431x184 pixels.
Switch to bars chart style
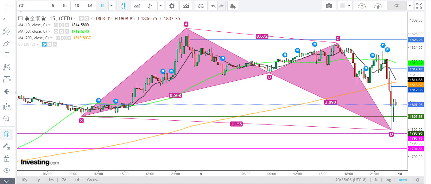point(151,6)
